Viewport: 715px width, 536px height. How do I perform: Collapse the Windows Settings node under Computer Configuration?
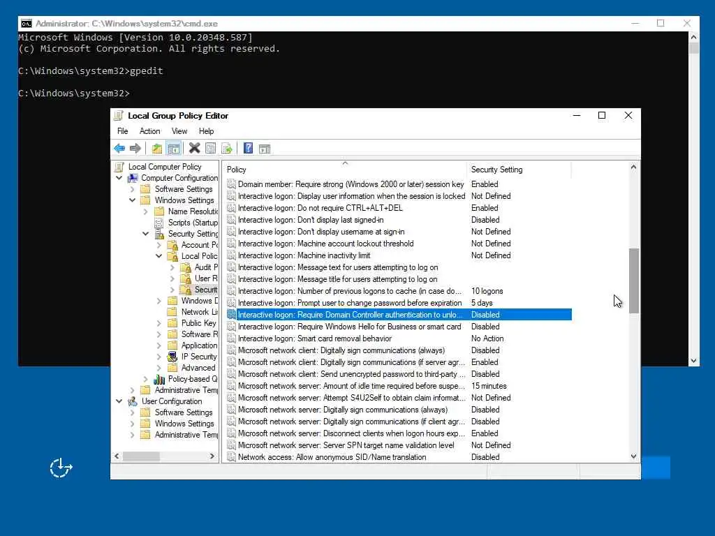132,200
